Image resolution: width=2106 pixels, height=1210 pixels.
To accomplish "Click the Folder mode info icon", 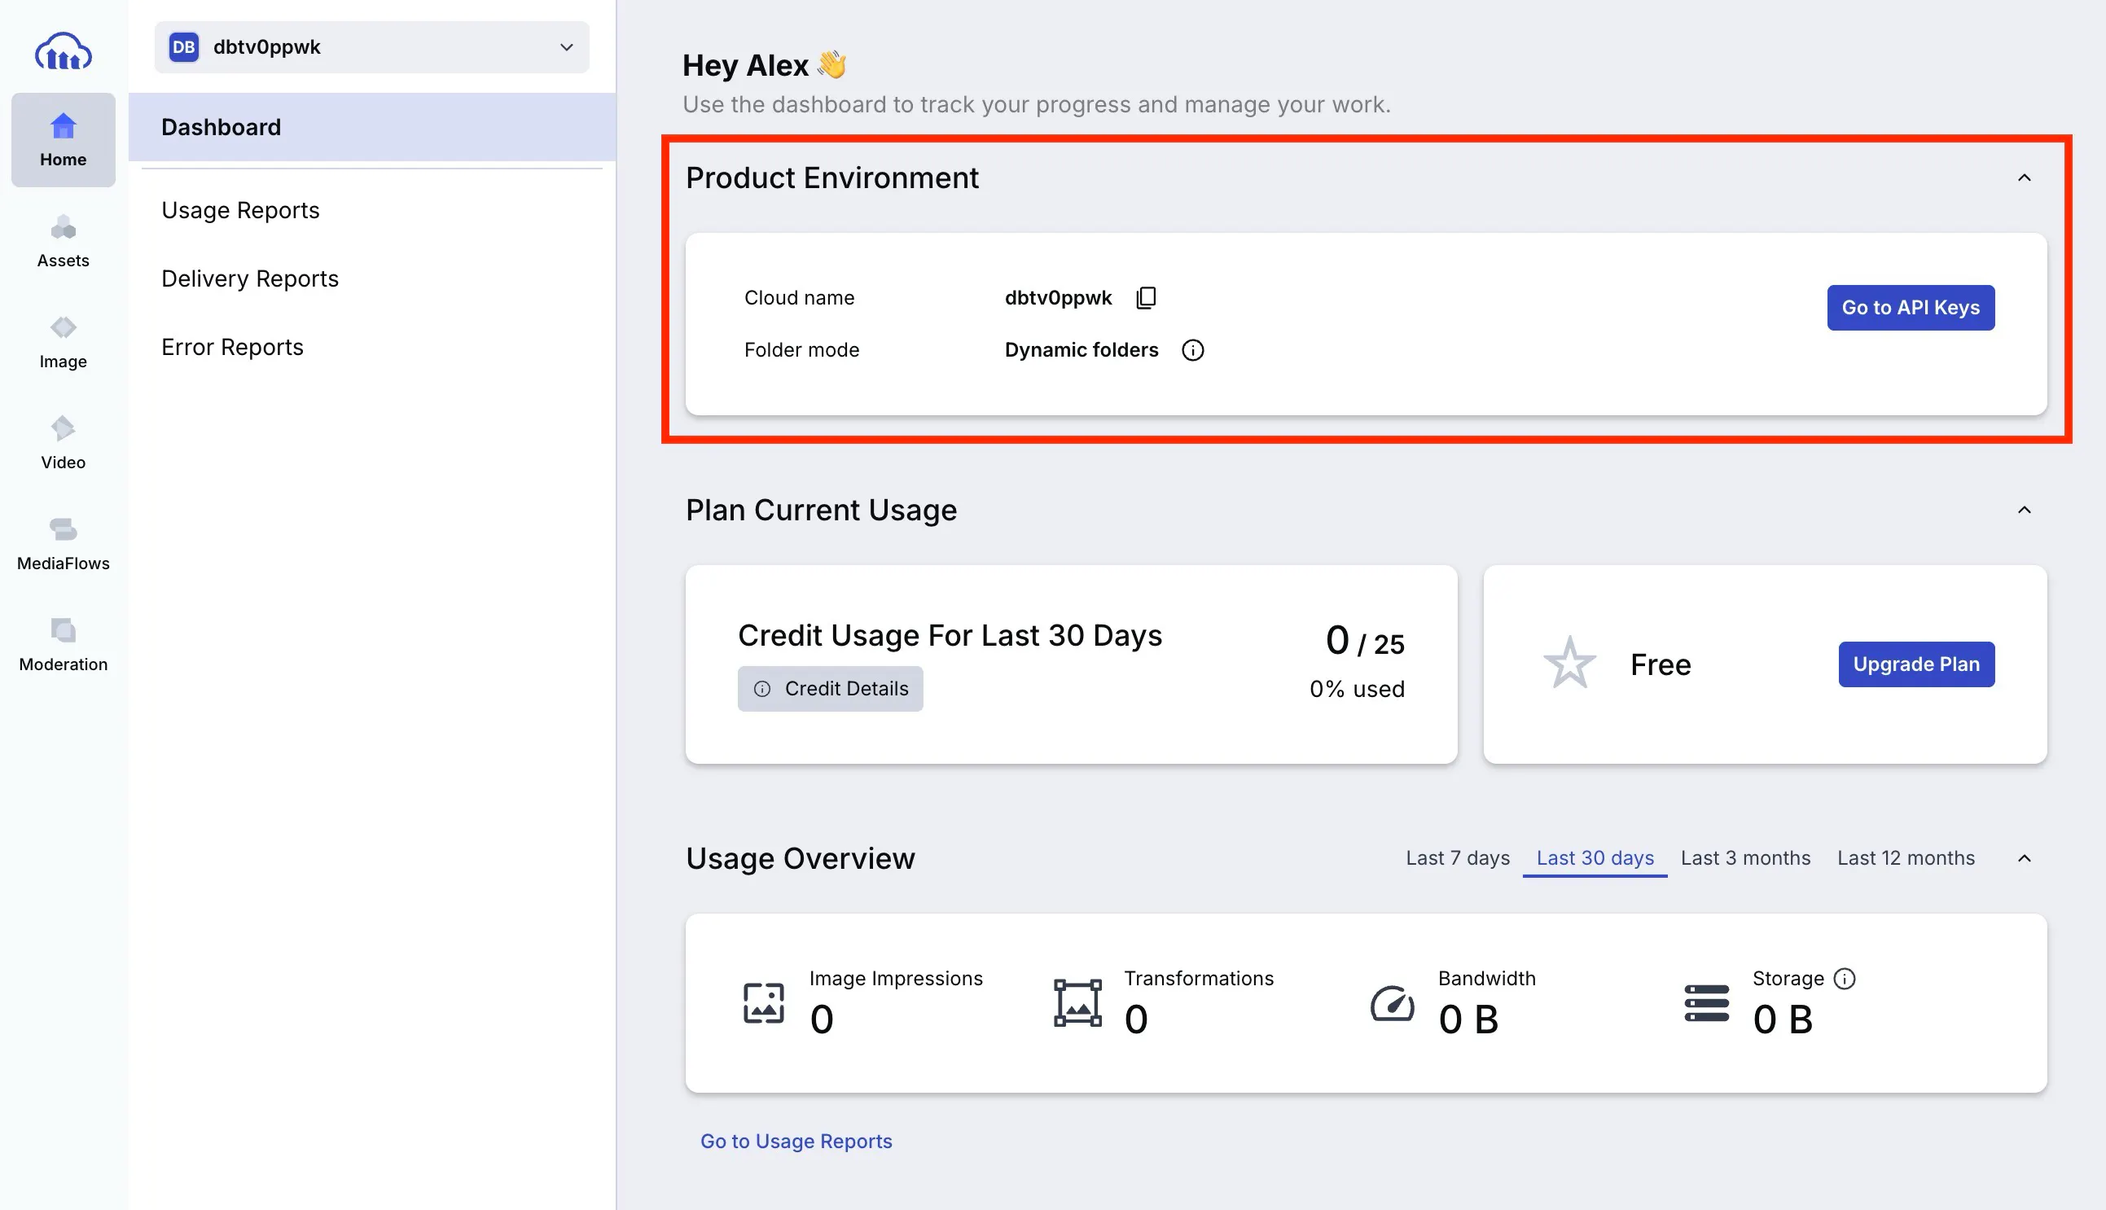I will click(x=1192, y=350).
